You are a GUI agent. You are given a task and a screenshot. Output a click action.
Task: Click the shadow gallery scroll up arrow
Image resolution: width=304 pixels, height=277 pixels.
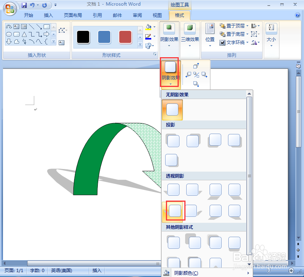coord(249,94)
